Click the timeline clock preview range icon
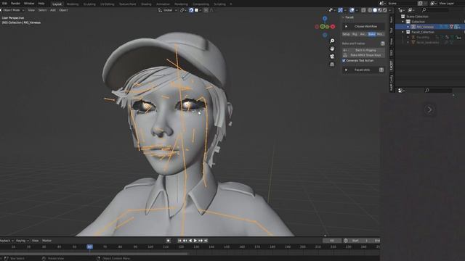The width and height of the screenshot is (465, 261). (x=346, y=241)
